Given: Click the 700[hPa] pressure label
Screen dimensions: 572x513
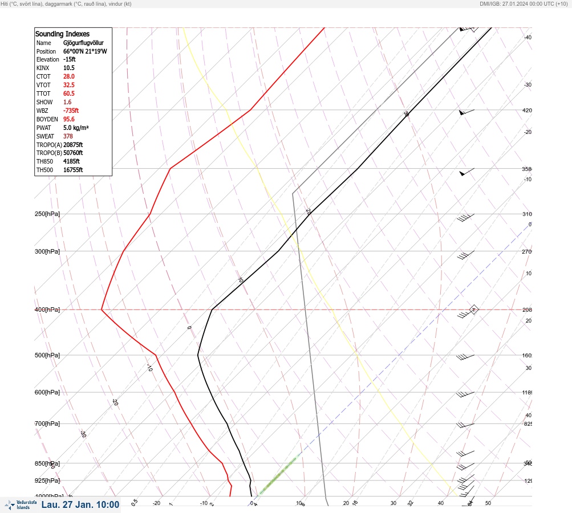Looking at the screenshot, I should point(47,424).
